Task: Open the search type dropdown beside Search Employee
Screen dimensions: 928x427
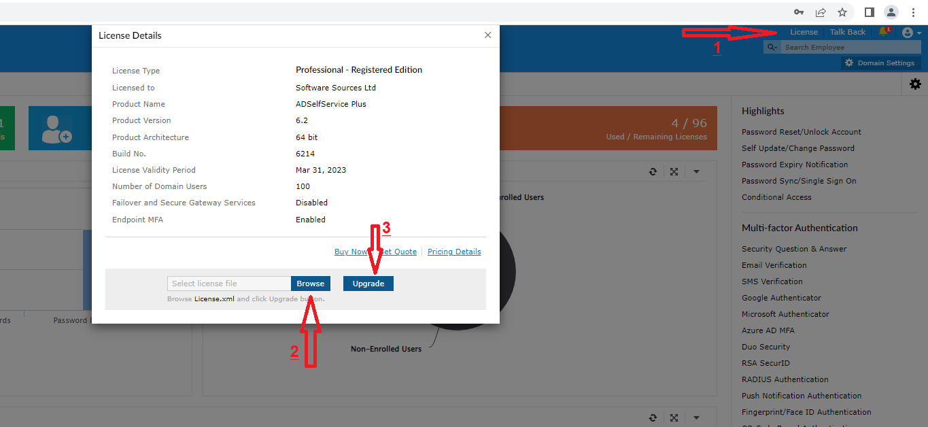Action: click(772, 48)
